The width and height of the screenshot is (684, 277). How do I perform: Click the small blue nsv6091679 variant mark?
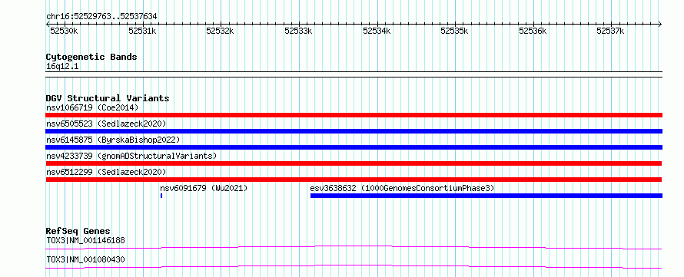coord(161,196)
